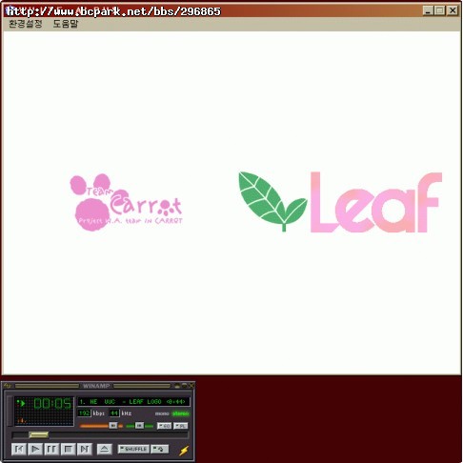Click the green stereo indicator in Winamp
463x463 pixels.
pos(180,413)
